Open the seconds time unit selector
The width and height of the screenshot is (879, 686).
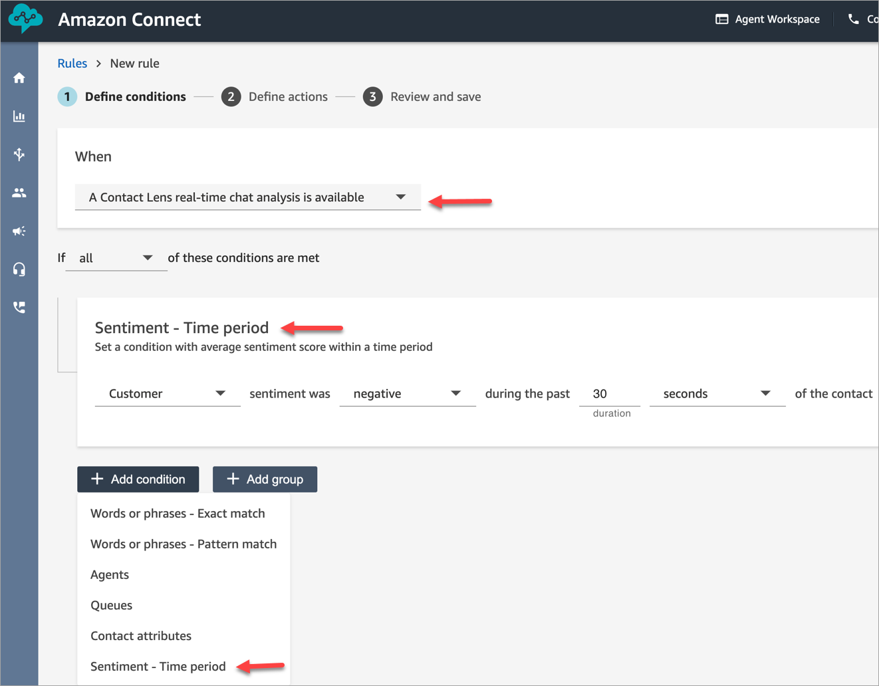[x=717, y=394]
